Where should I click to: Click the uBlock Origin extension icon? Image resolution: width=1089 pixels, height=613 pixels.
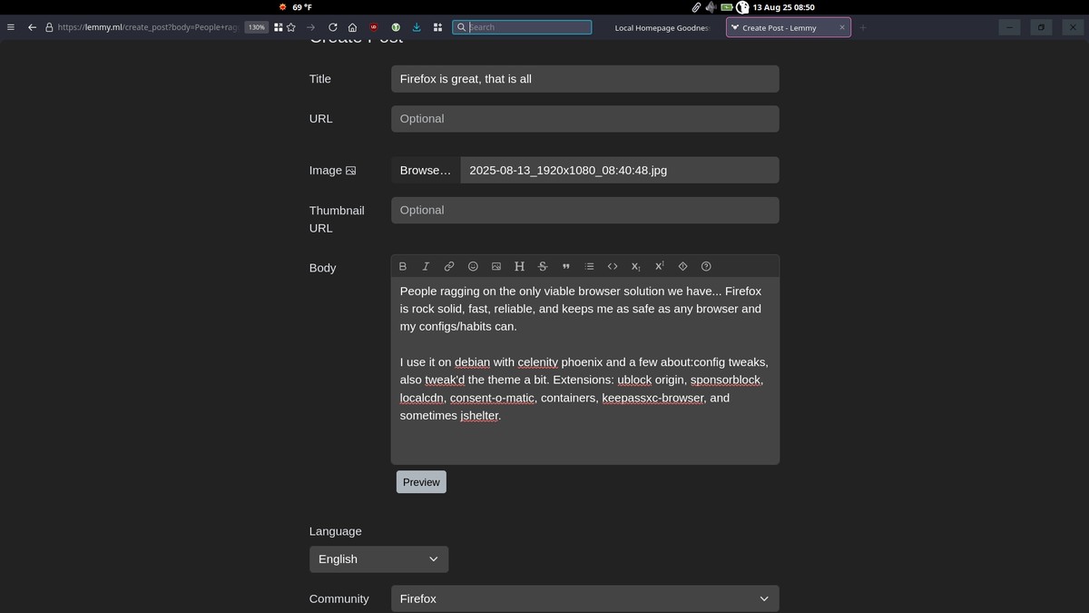pos(372,27)
